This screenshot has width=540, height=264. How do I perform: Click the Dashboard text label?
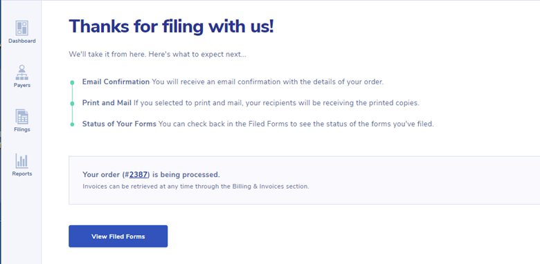coord(22,41)
